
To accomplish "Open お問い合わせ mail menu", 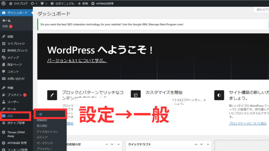I will pyautogui.click(x=16, y=79).
